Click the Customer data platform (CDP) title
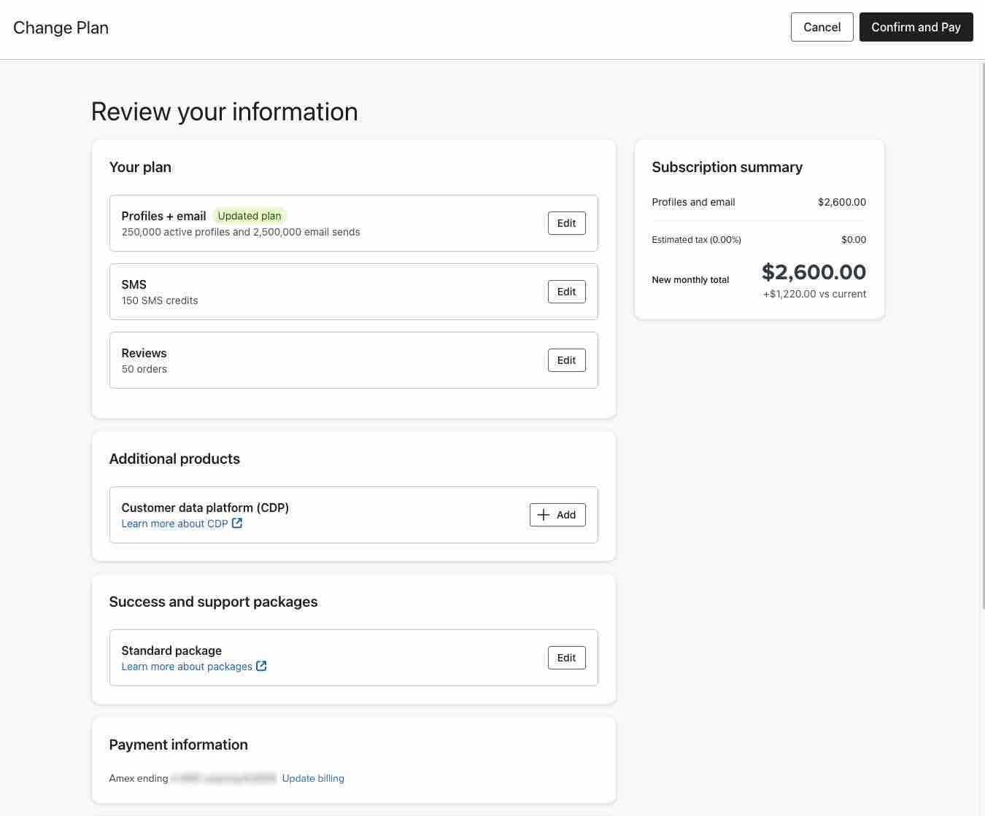The height and width of the screenshot is (816, 985). click(205, 508)
